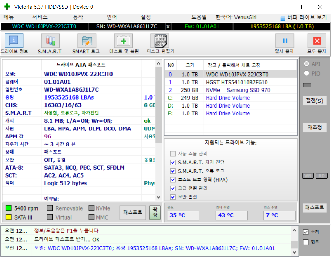
Task: Toggle the 힌트 hint checkbox
Action: (x=305, y=242)
